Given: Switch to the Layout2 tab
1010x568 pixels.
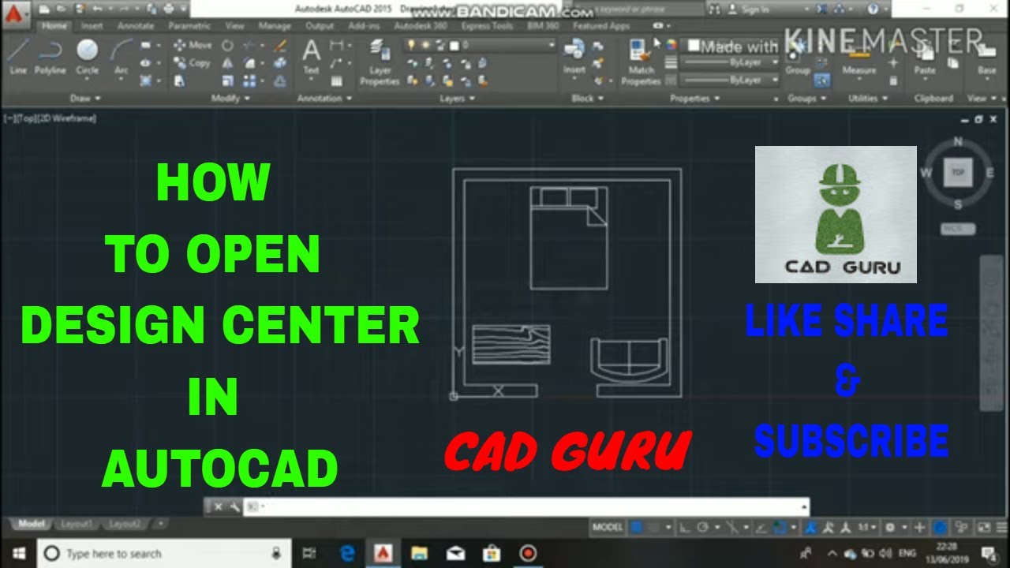Looking at the screenshot, I should pyautogui.click(x=125, y=524).
